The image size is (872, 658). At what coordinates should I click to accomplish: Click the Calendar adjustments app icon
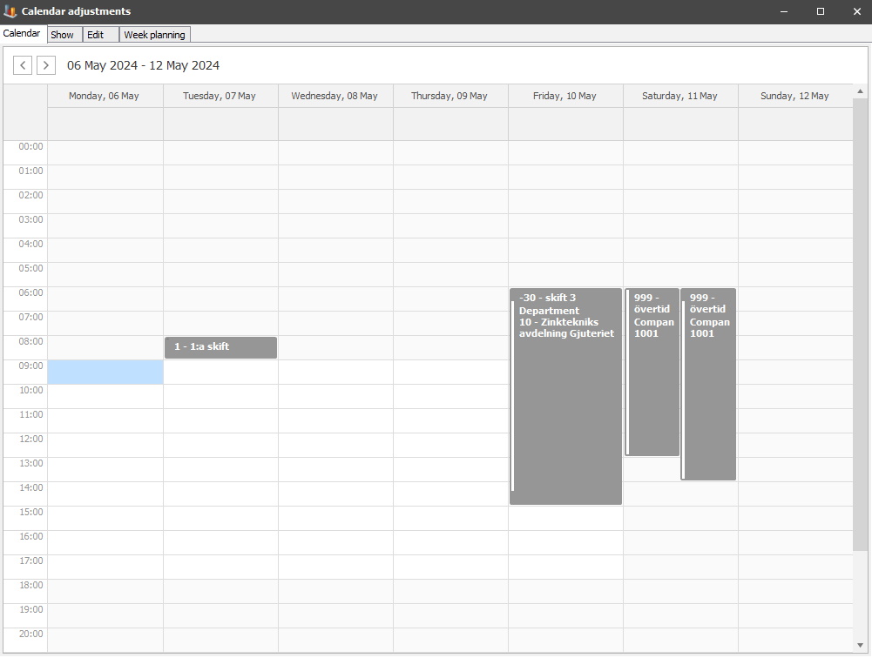[x=10, y=11]
